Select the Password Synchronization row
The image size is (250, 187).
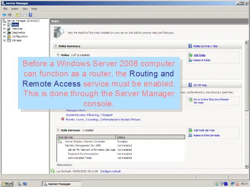point(121,154)
